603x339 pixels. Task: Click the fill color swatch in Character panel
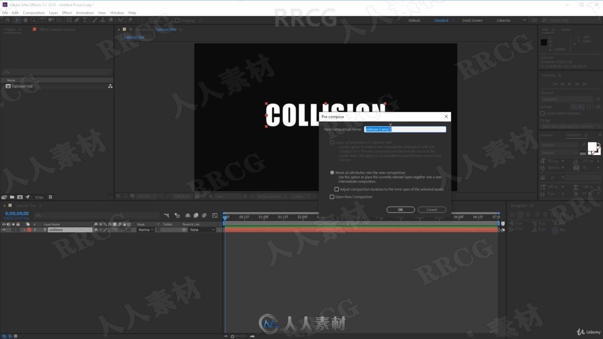point(592,146)
